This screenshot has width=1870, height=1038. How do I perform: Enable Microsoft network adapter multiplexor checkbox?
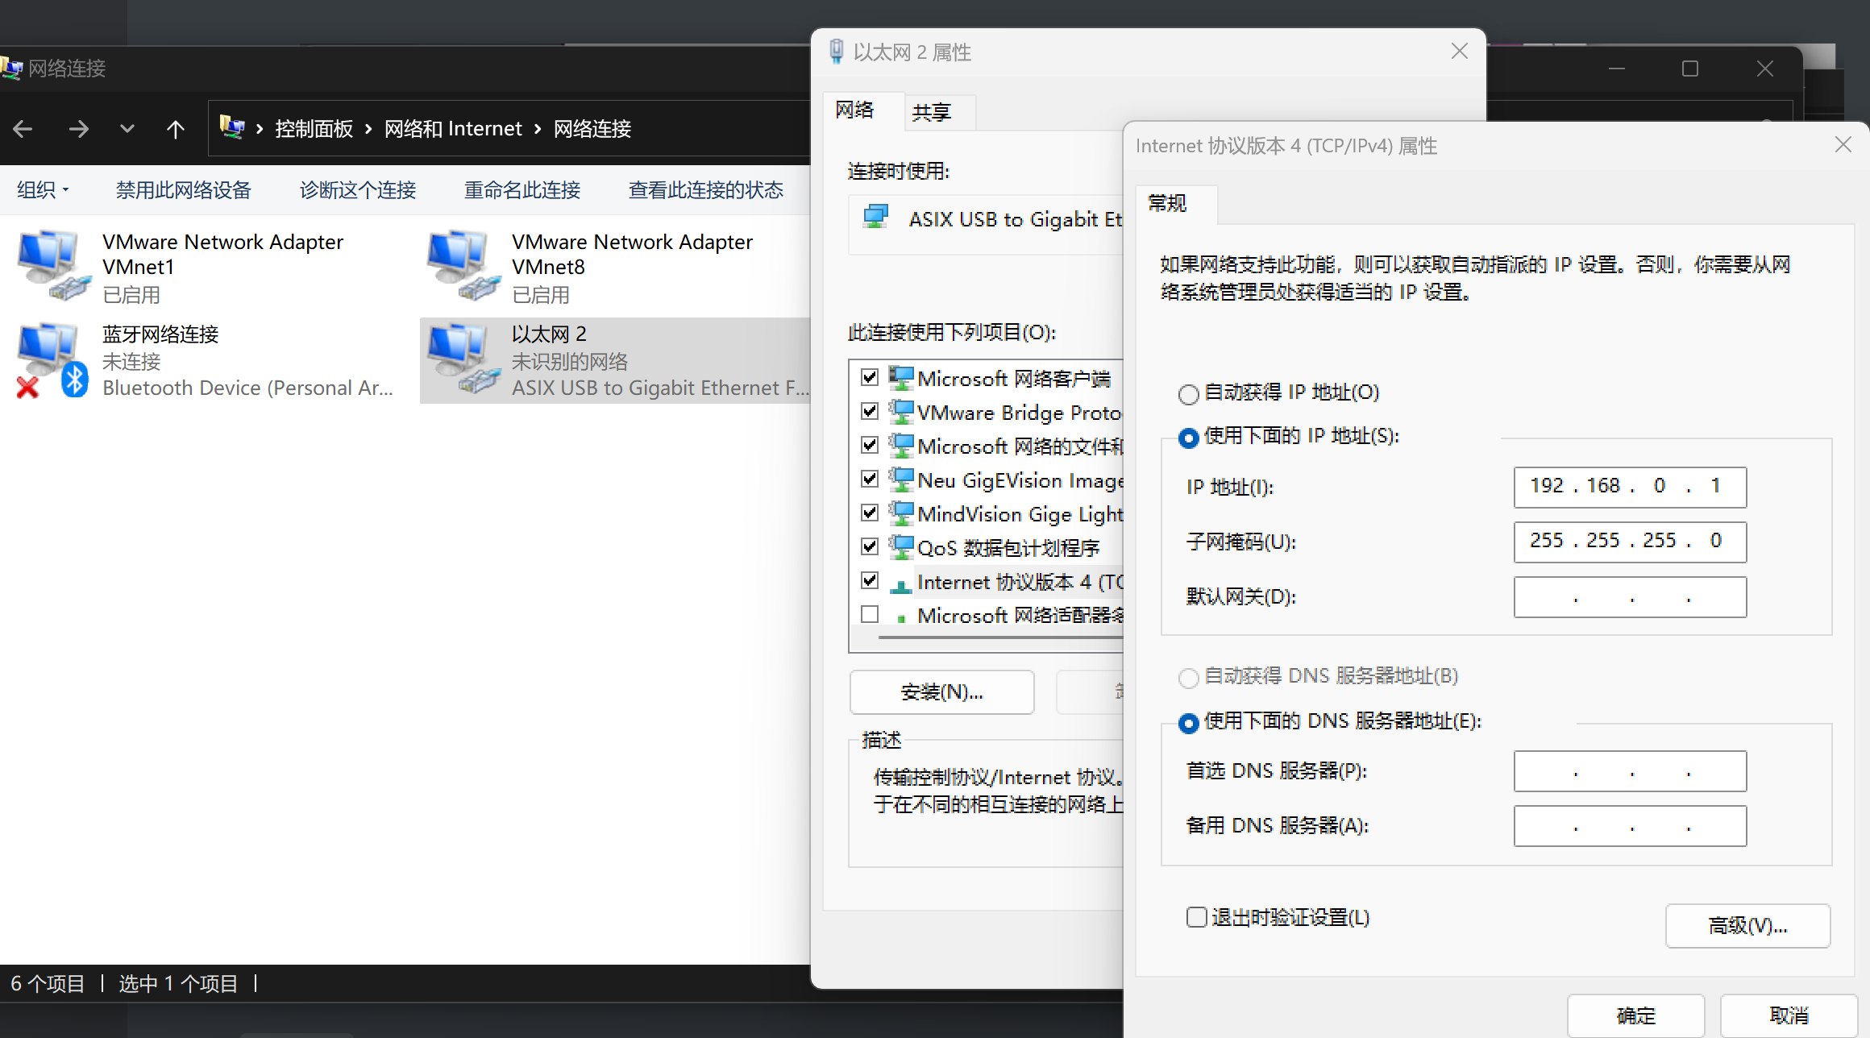coord(870,614)
